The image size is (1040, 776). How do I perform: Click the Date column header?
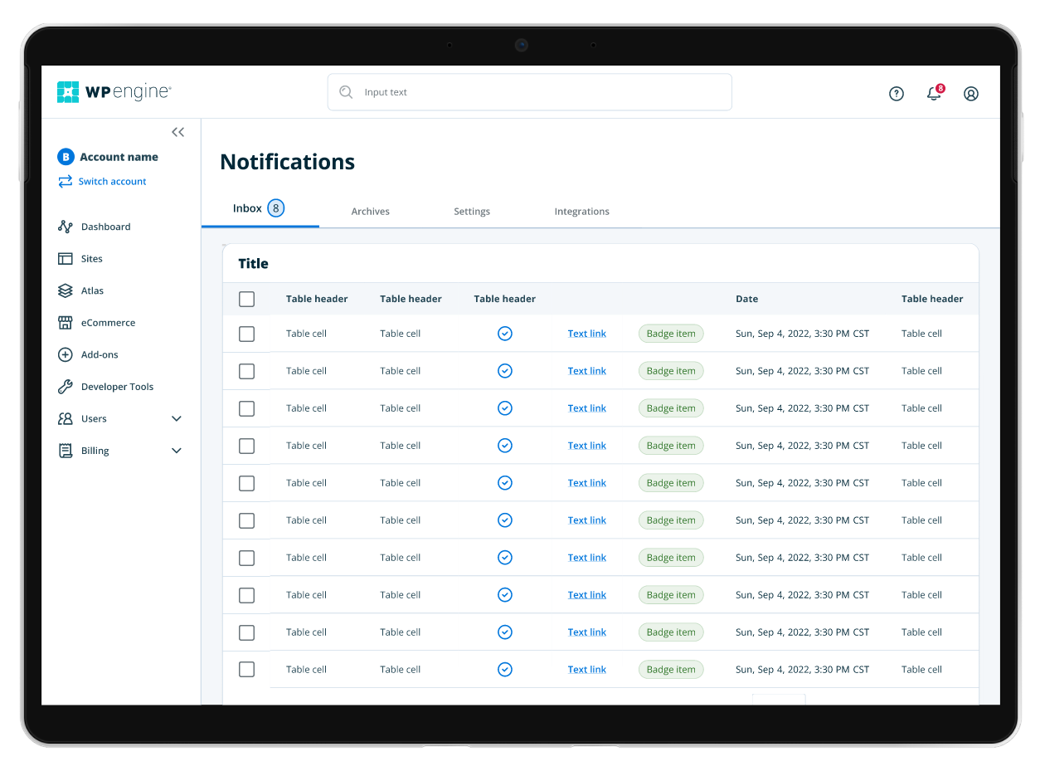(746, 299)
